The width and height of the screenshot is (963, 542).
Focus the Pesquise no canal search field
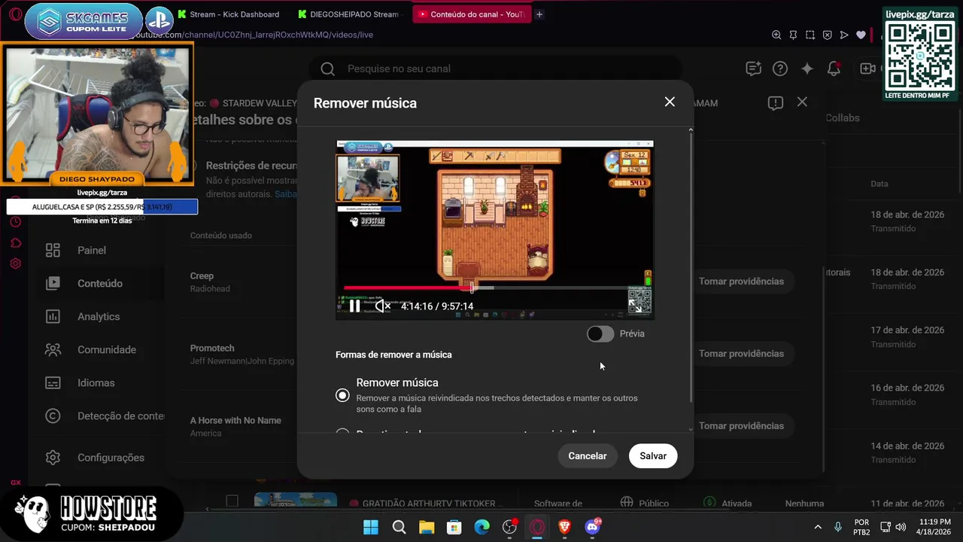[x=497, y=69]
